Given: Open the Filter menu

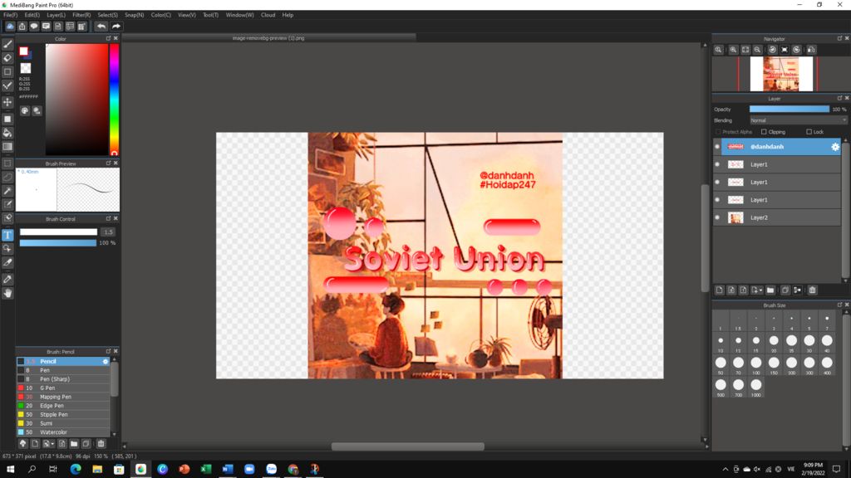Looking at the screenshot, I should (82, 15).
